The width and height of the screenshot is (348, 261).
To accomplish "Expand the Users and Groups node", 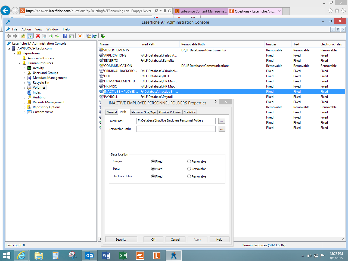I will click(24, 73).
